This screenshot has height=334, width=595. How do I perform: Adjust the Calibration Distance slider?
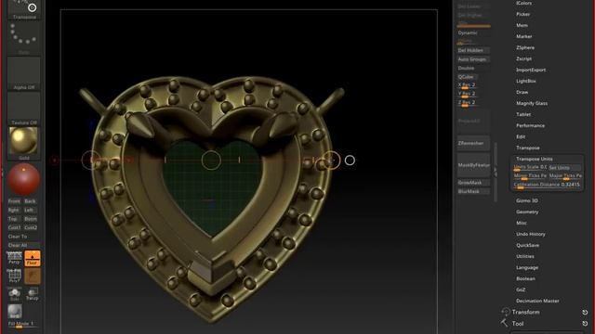pyautogui.click(x=547, y=185)
